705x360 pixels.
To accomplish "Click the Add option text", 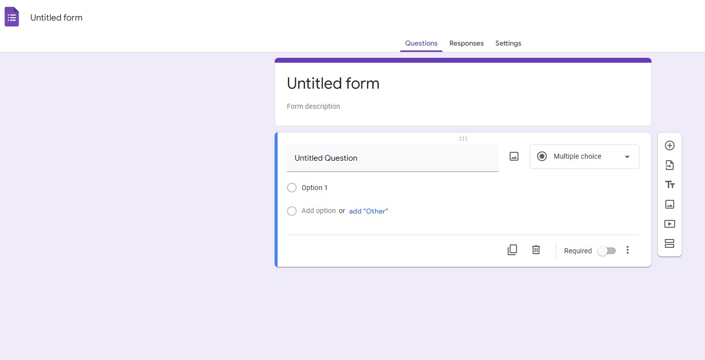I will [x=318, y=211].
